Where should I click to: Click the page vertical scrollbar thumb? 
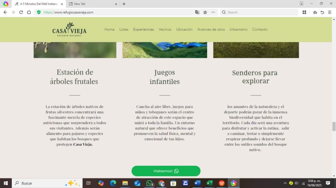click(x=334, y=127)
